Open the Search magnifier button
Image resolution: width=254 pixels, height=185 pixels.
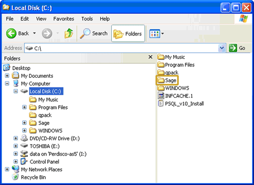[93, 34]
